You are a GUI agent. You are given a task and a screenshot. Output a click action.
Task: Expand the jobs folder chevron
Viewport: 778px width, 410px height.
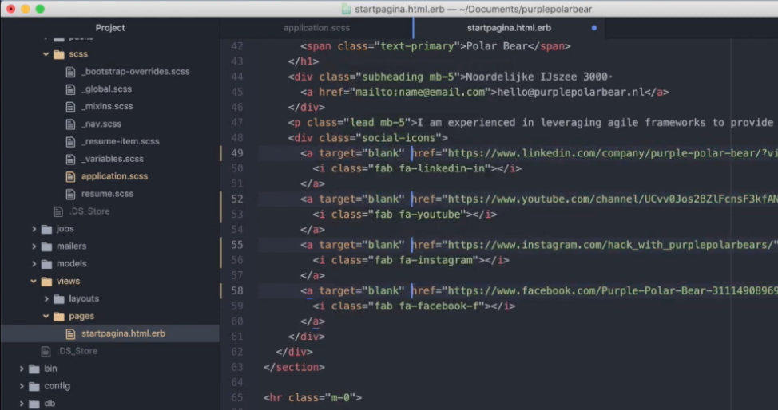click(x=34, y=229)
